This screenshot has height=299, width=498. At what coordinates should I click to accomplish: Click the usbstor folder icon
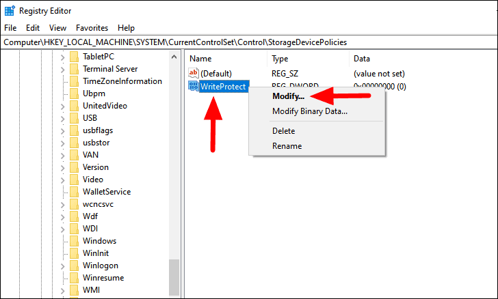(x=74, y=143)
